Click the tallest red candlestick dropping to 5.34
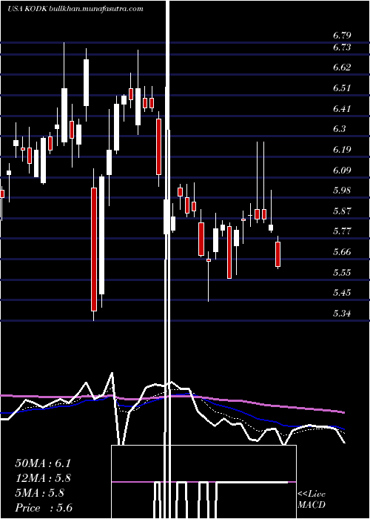 click(x=94, y=250)
